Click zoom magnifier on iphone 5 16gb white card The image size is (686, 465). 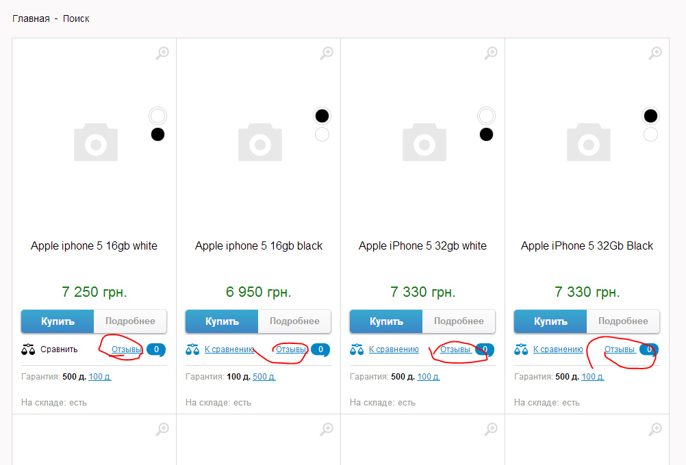click(162, 53)
